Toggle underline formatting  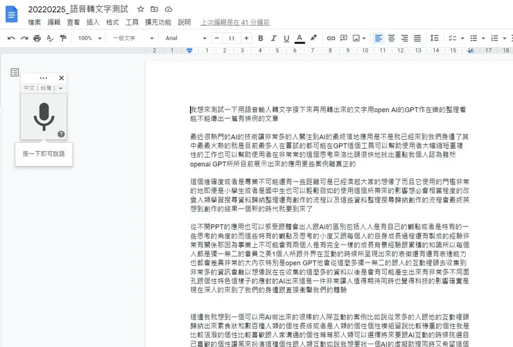[286, 38]
